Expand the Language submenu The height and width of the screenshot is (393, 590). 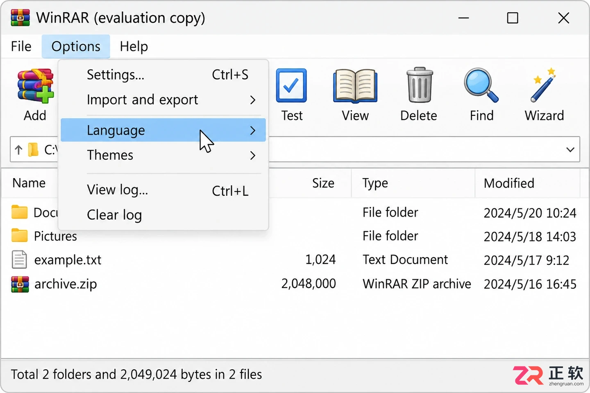tap(163, 130)
